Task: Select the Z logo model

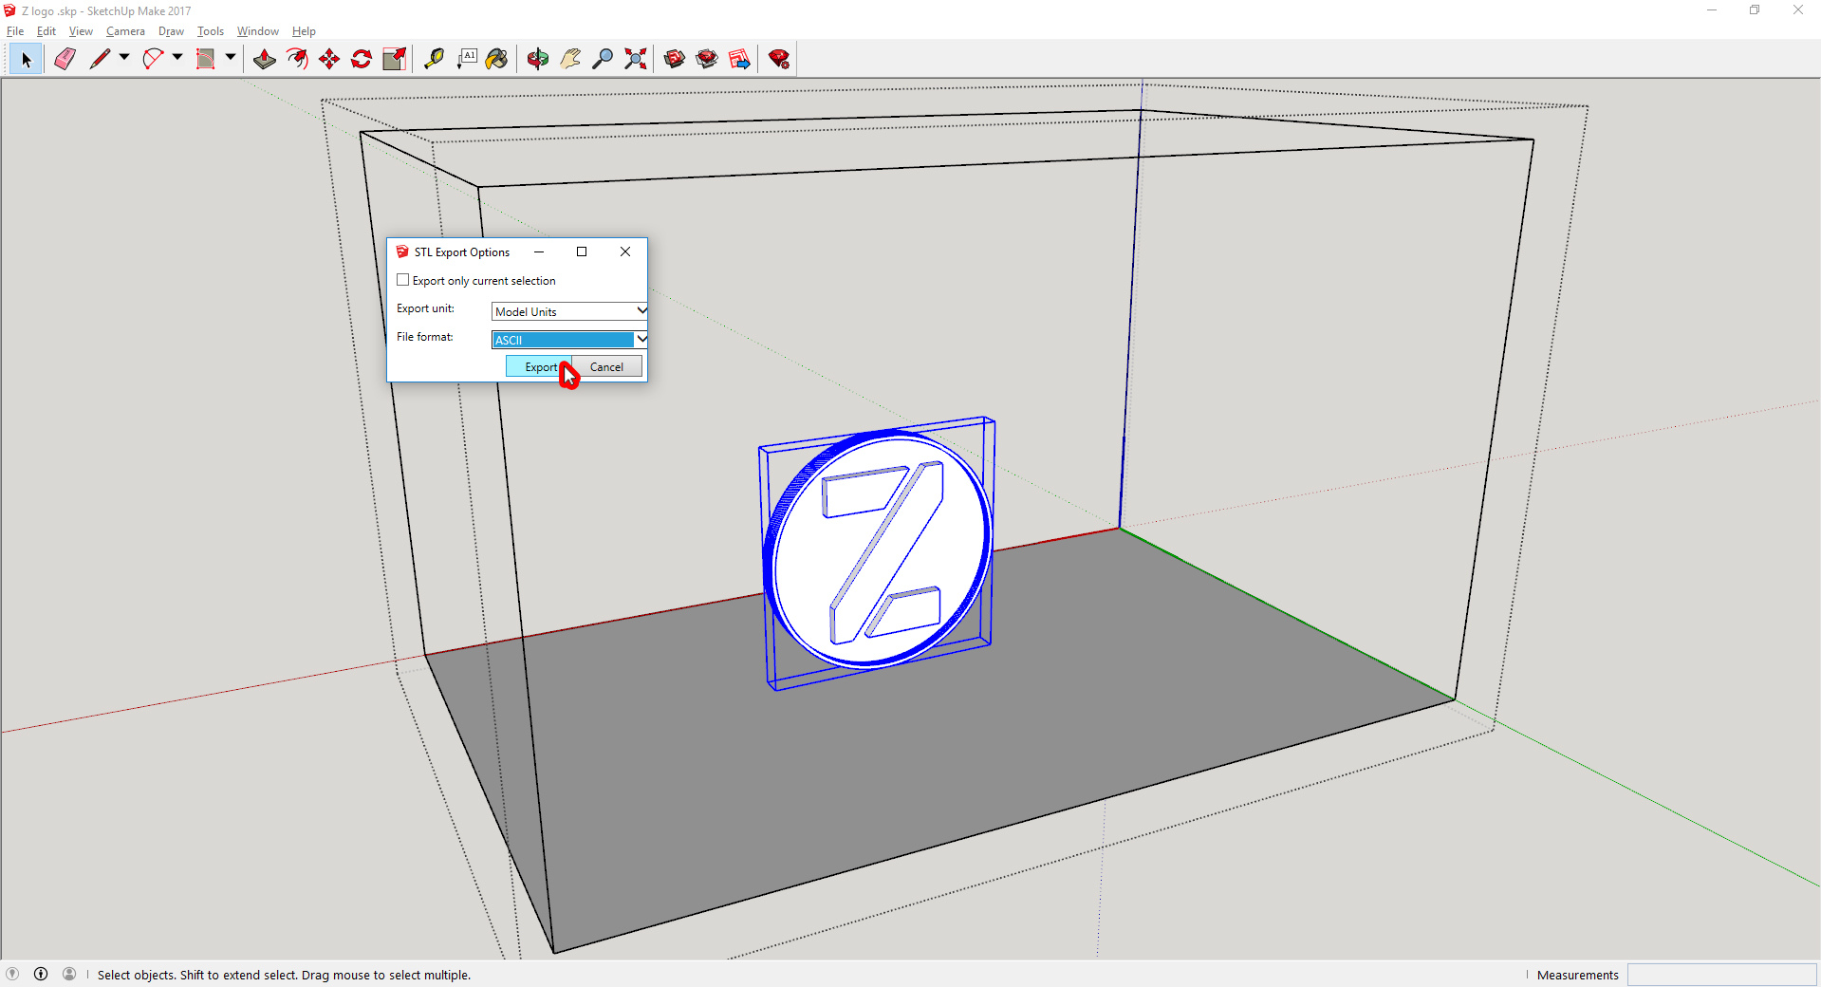Action: coord(878,550)
